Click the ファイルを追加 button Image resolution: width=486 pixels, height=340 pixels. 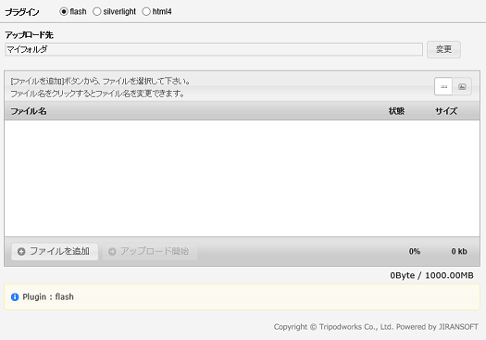pos(55,251)
